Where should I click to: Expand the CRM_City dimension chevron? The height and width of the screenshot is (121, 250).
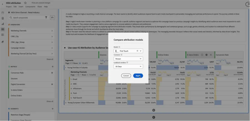click(x=52, y=36)
